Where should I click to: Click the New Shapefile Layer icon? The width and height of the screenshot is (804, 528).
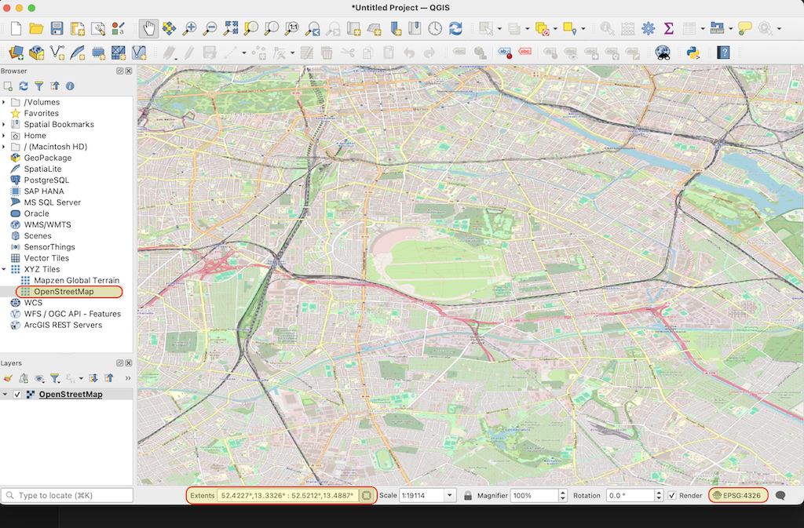pyautogui.click(x=57, y=53)
